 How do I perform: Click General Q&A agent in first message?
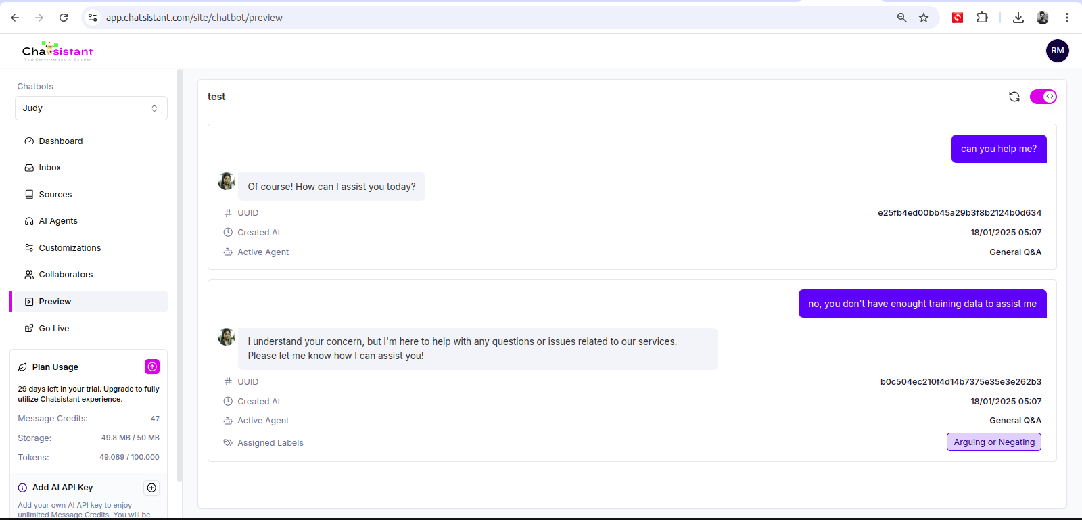pos(1015,252)
